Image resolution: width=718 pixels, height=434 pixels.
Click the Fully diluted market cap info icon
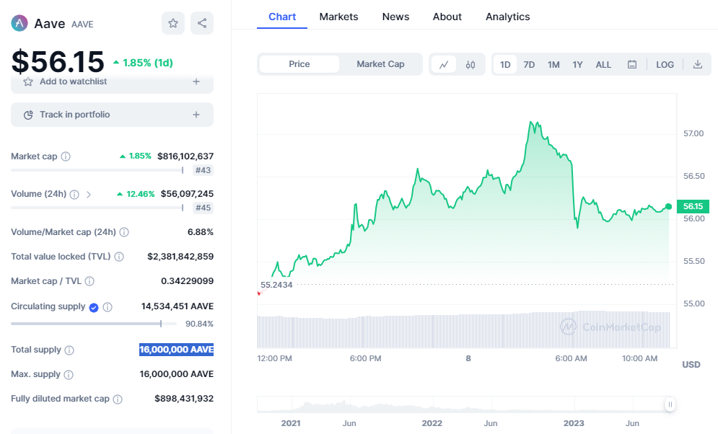click(x=118, y=399)
